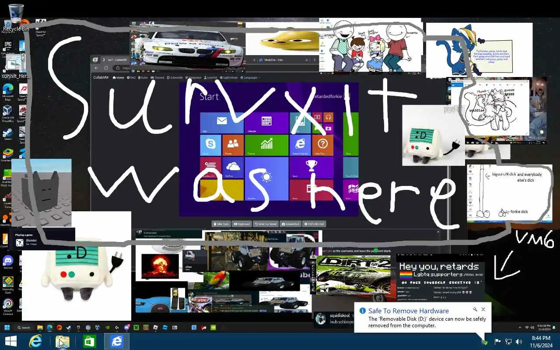Viewport: 560px width, 350px height.
Task: Open the Windows Start button on taskbar
Action: coord(11,341)
